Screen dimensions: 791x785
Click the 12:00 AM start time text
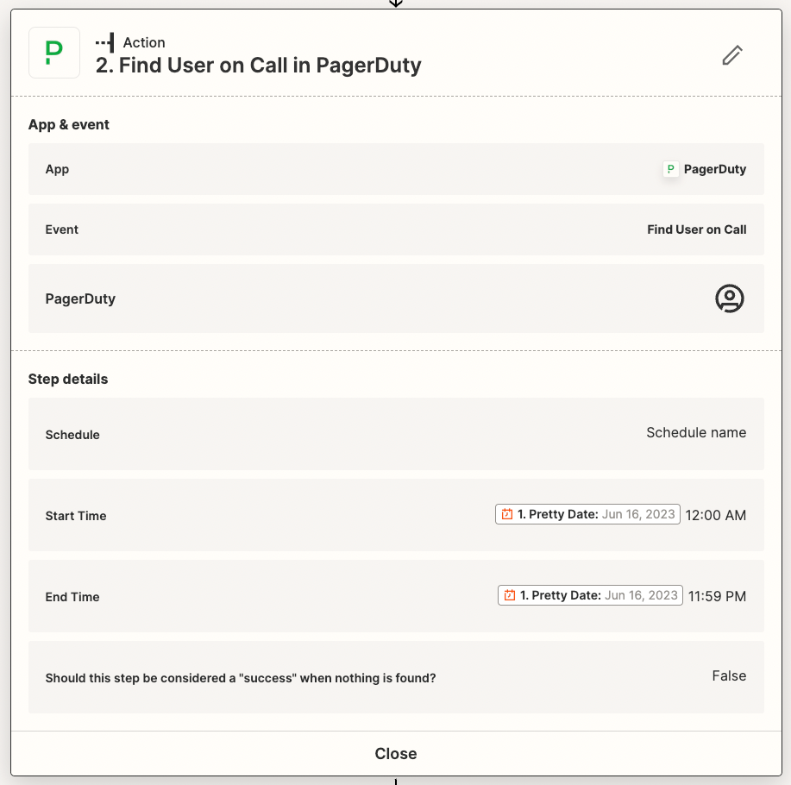pyautogui.click(x=716, y=516)
